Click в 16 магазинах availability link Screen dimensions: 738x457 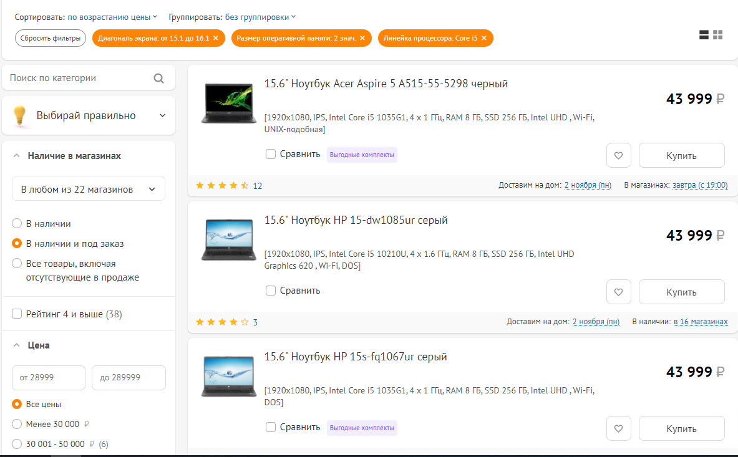pos(701,322)
